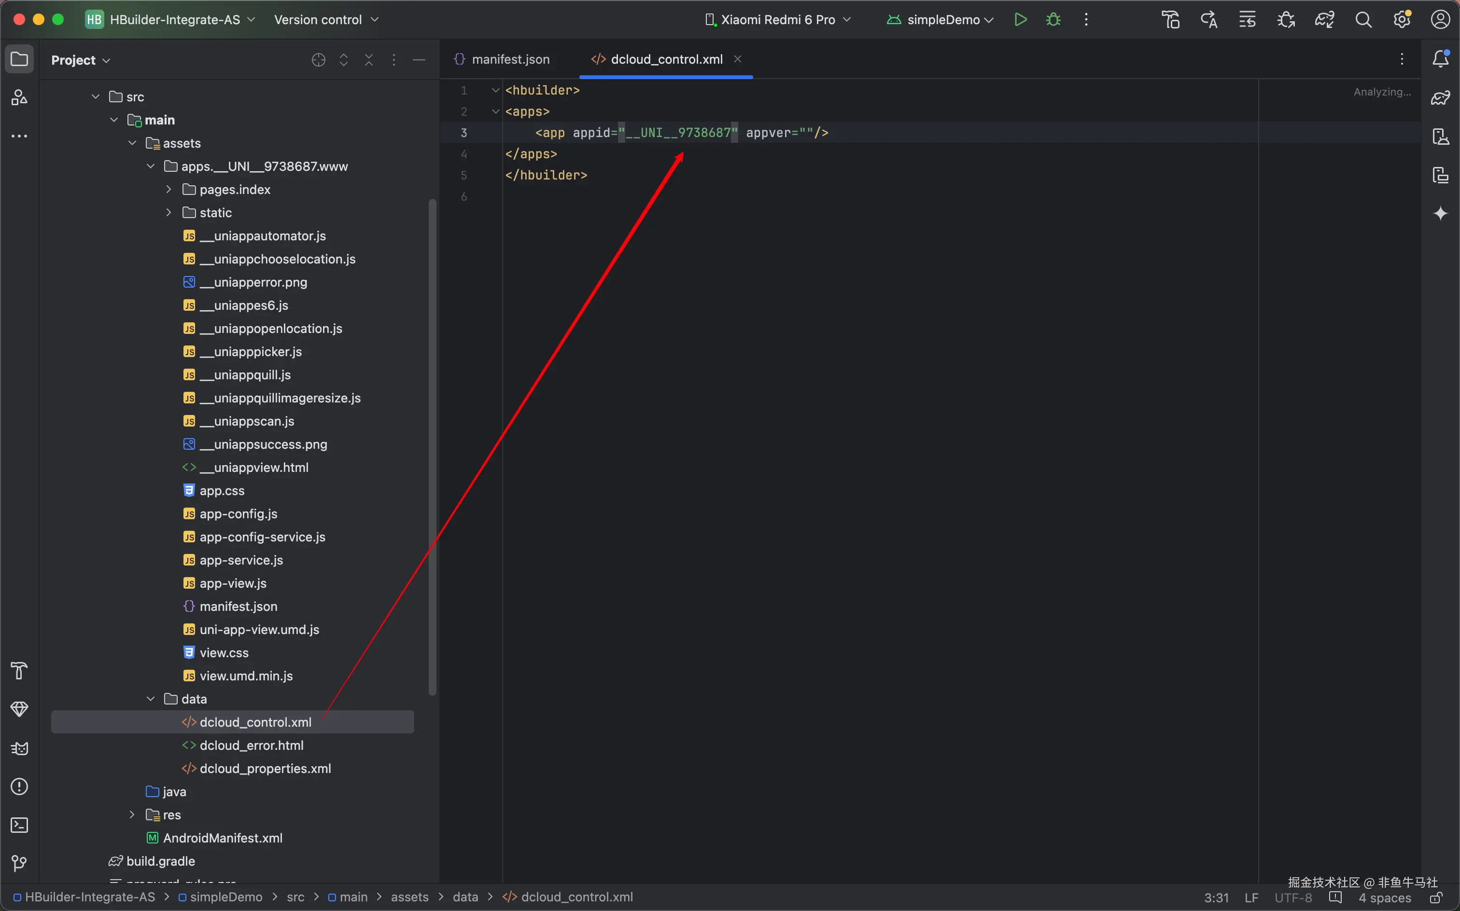The height and width of the screenshot is (911, 1460).
Task: Collapse the apps.__UNI__9738687.www folder
Action: [151, 166]
